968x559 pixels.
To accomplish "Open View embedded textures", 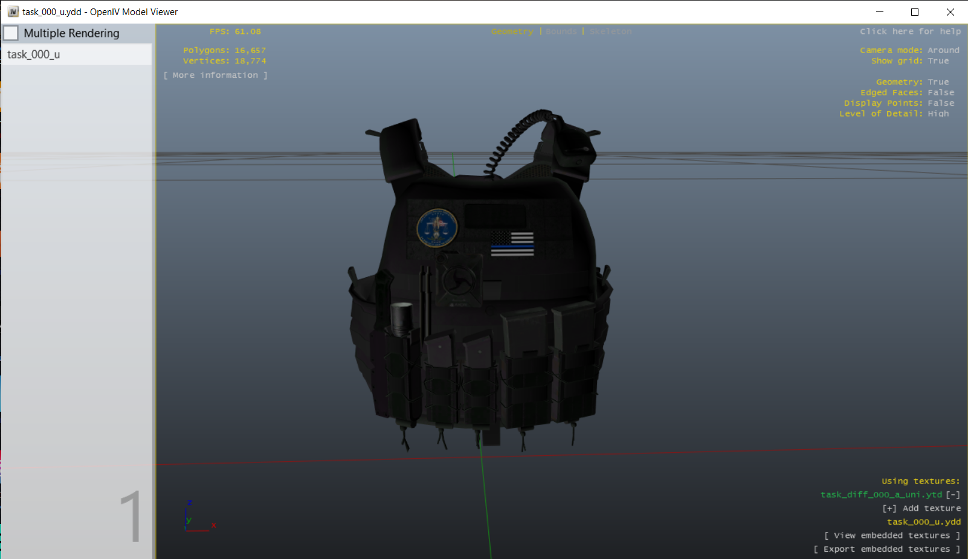I will tap(892, 535).
